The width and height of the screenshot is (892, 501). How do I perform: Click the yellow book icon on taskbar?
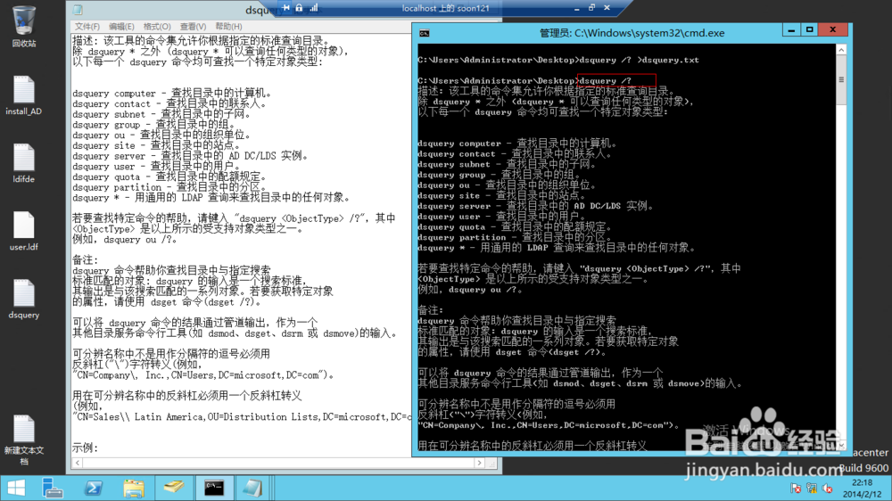174,488
